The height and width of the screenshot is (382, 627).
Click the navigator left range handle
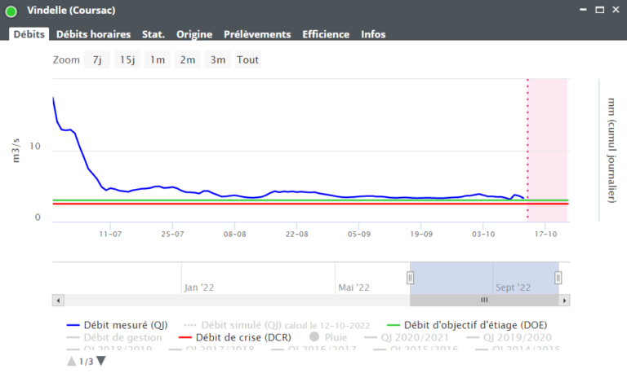(411, 278)
